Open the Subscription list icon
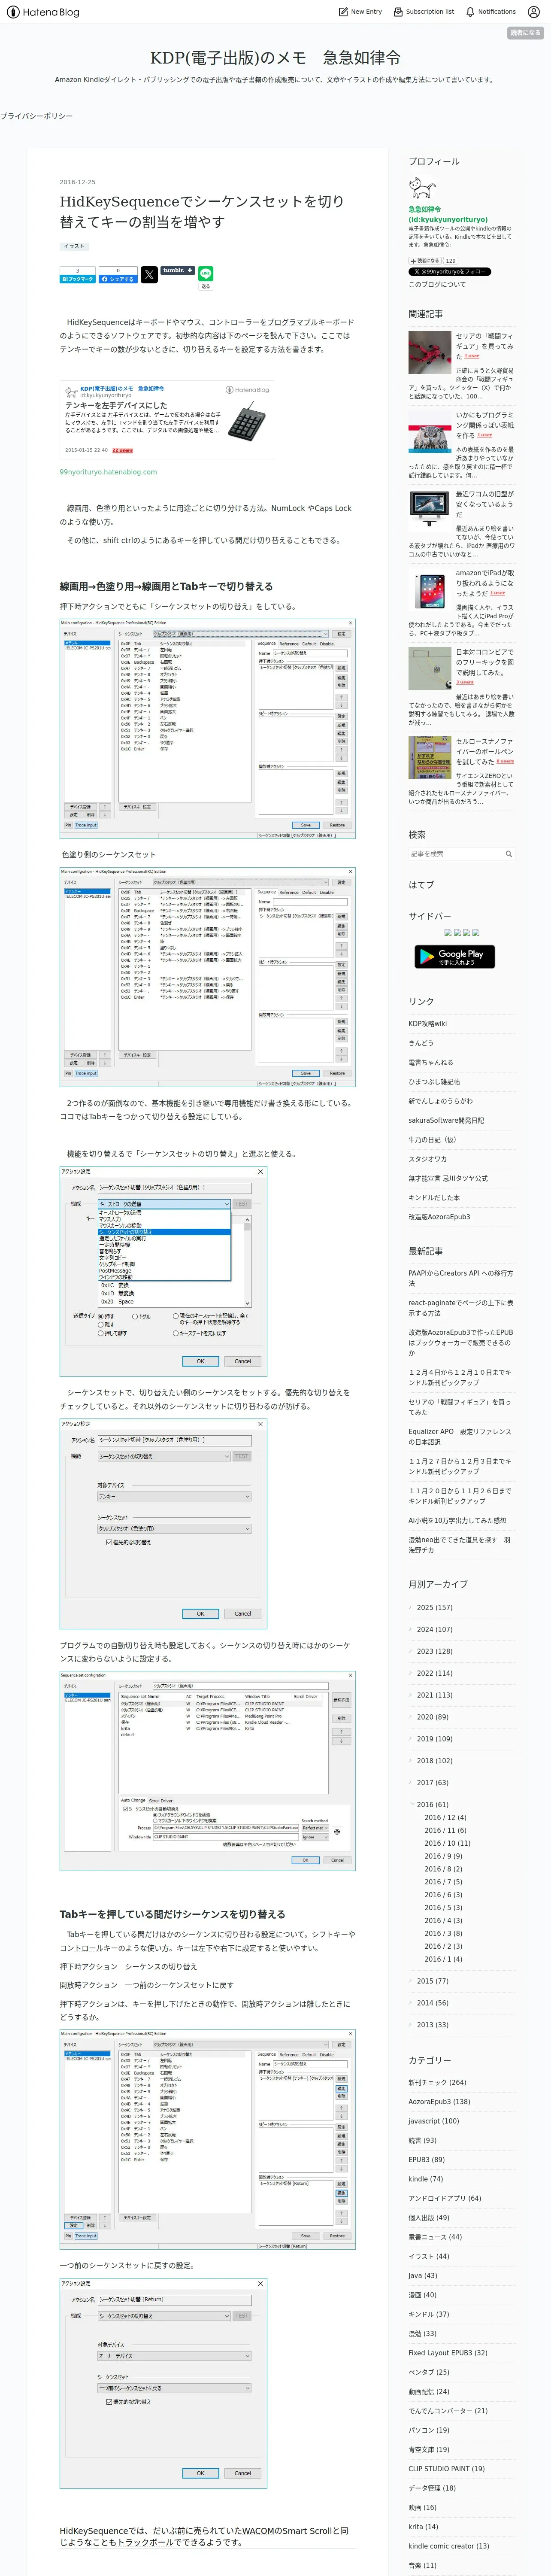551x2576 pixels. [x=398, y=12]
